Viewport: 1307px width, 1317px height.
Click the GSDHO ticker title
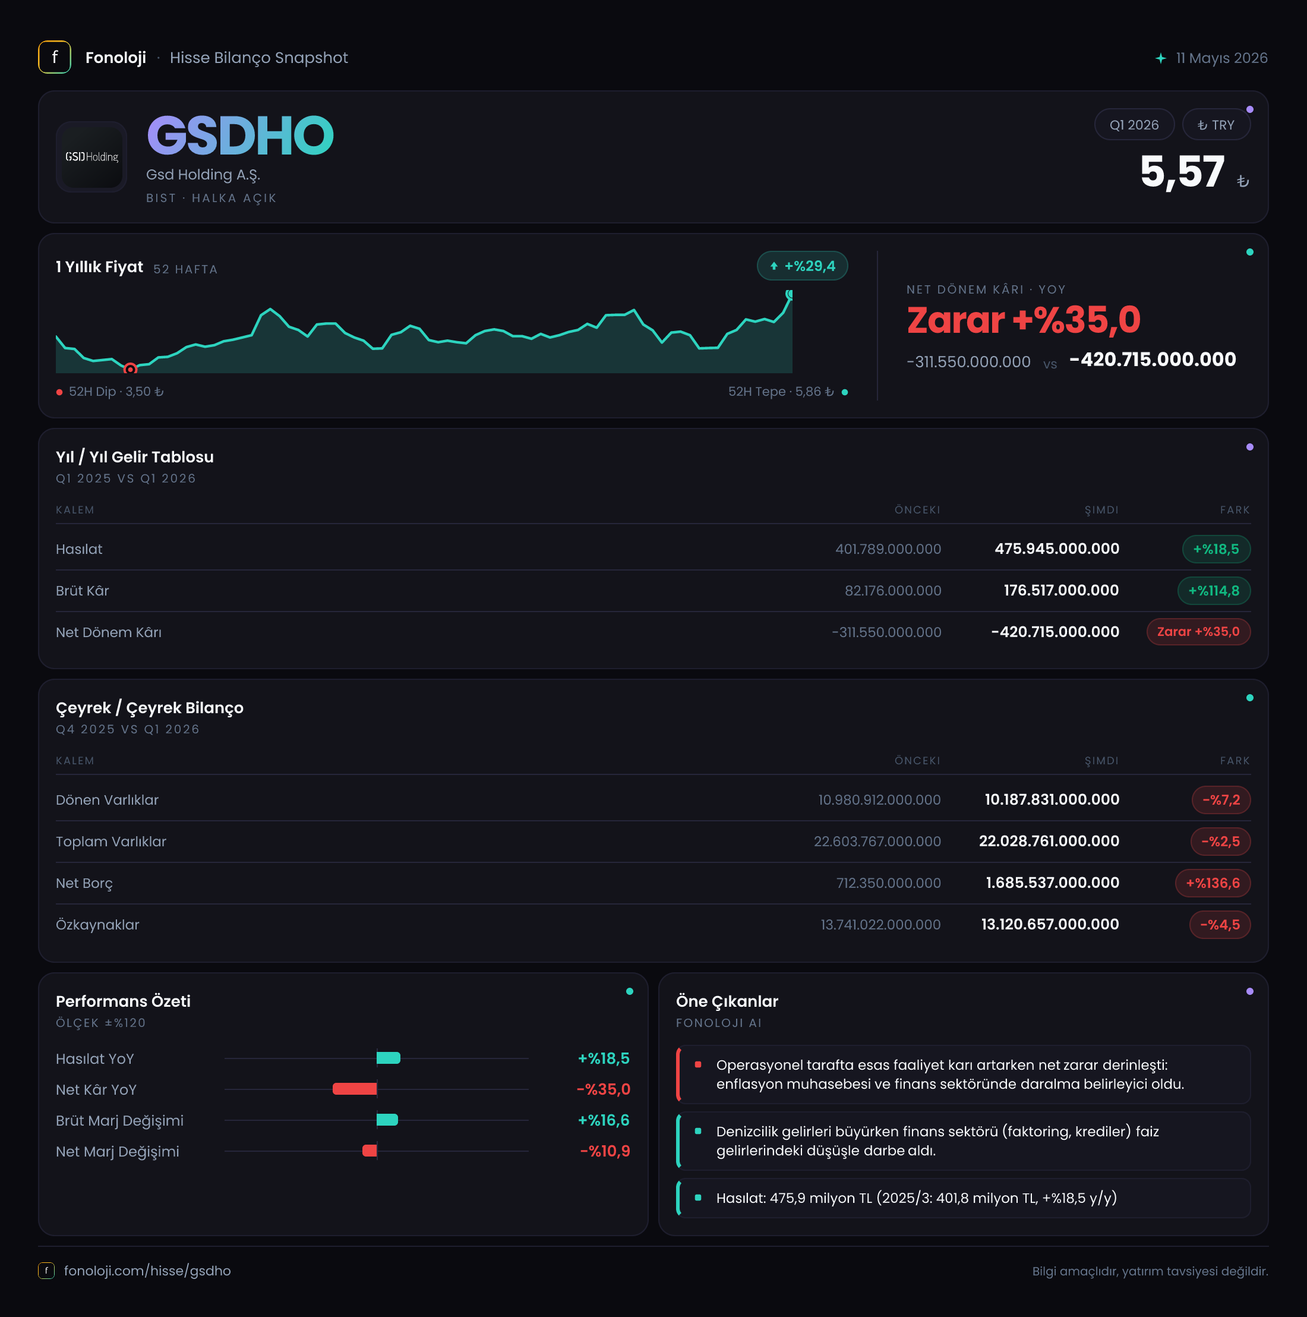(240, 135)
